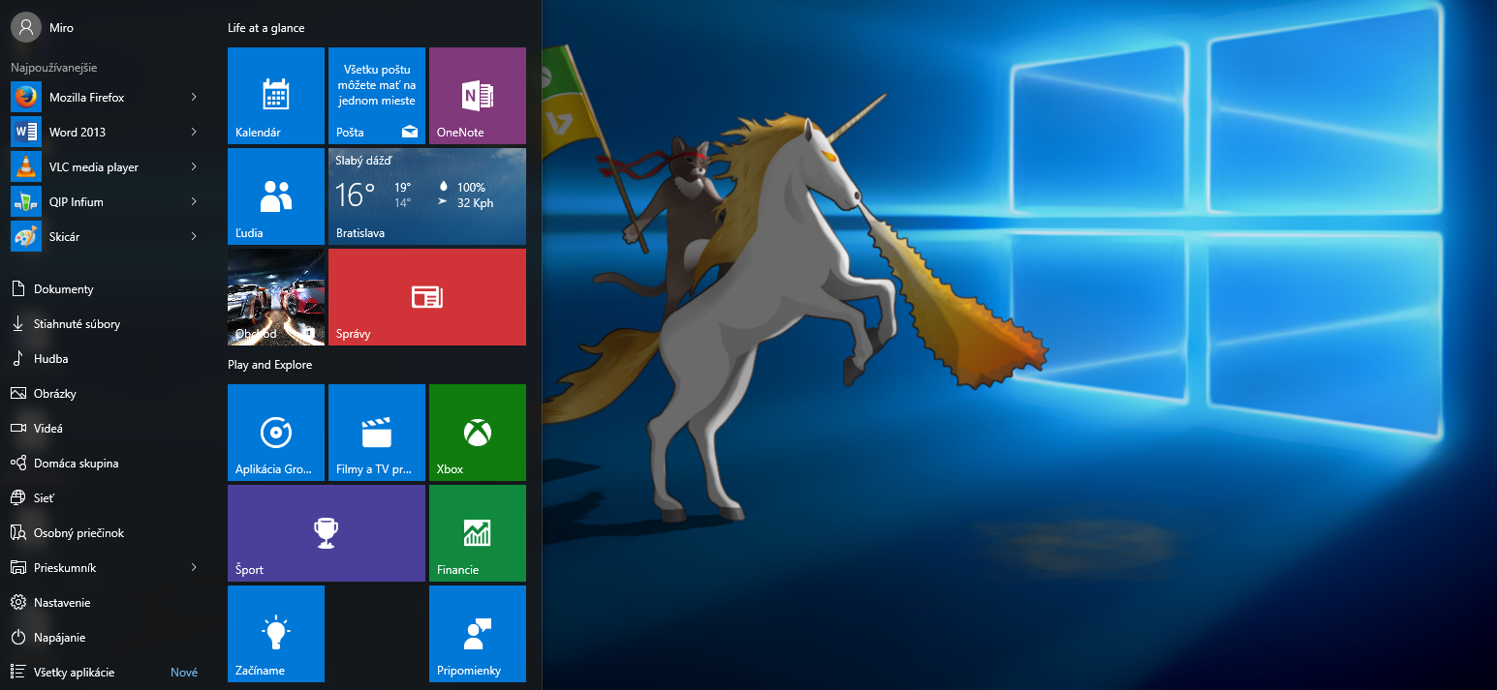The height and width of the screenshot is (690, 1497).
Task: Click the Play and Explore group header
Action: 270,365
